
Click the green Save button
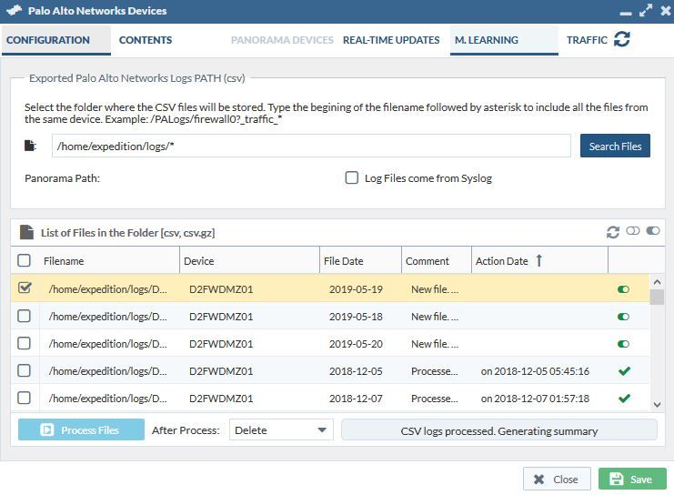coord(632,479)
